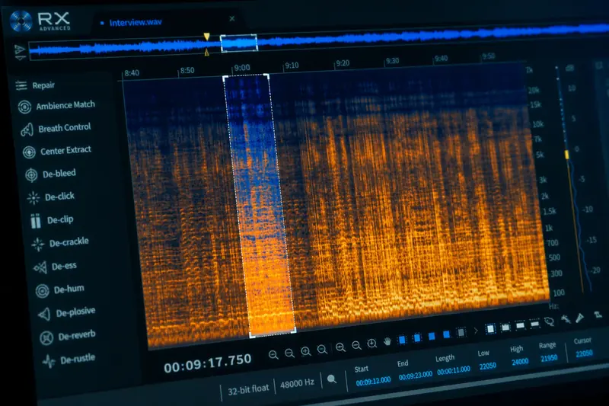
Task: Click the channel arrows icon left of the overview waveform
Action: 20,53
